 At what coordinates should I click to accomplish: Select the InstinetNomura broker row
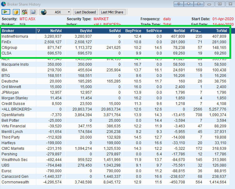point(115,36)
